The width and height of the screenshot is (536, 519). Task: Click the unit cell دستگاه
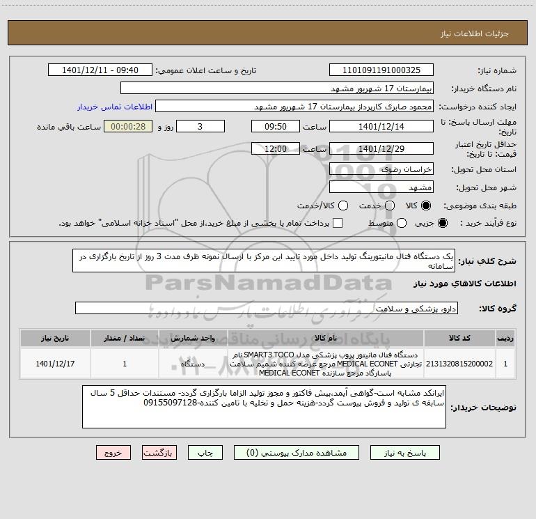pyautogui.click(x=193, y=364)
